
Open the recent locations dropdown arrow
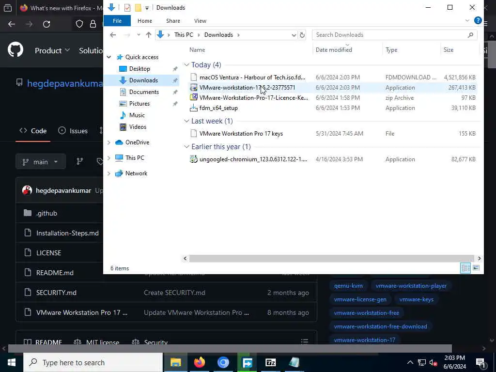click(x=139, y=35)
